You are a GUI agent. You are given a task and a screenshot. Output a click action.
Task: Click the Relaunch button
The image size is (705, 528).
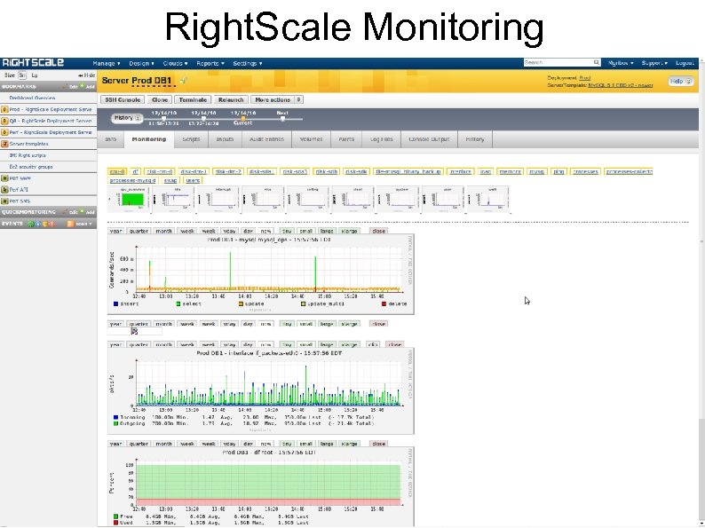[x=231, y=99]
